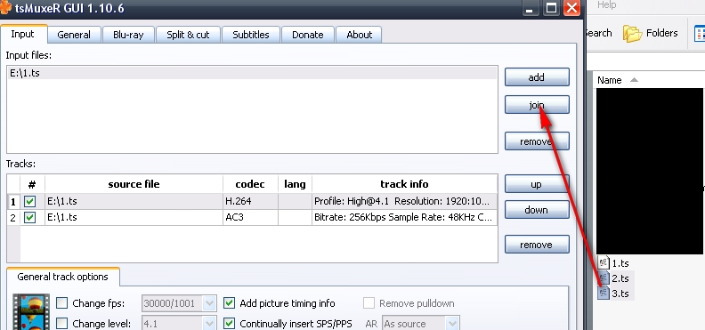Open the Donate tab
This screenshot has width=705, height=330.
pos(307,35)
